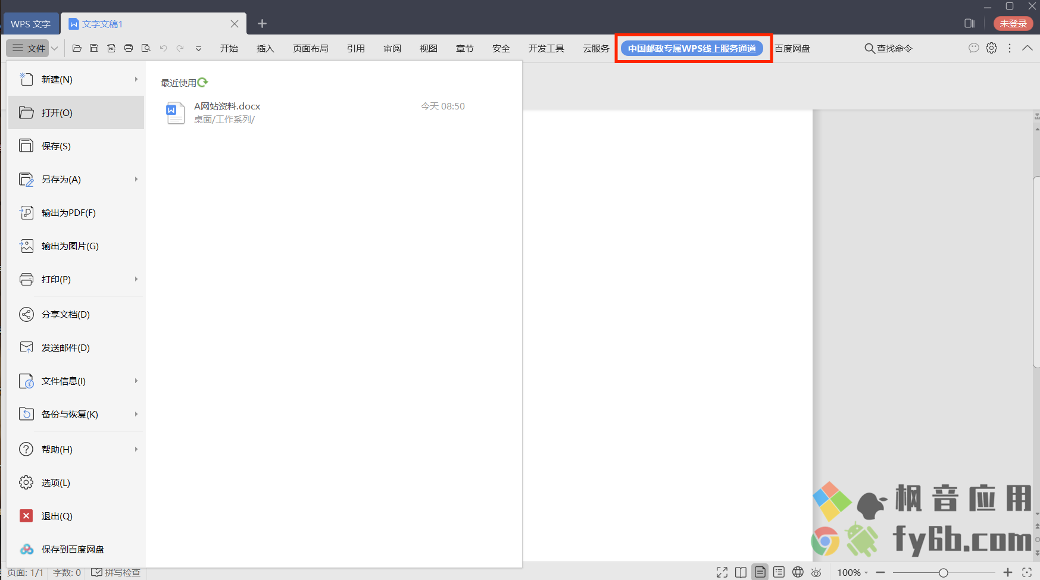Click 中国邮政专属WPS线上服务通道 button

coord(692,48)
